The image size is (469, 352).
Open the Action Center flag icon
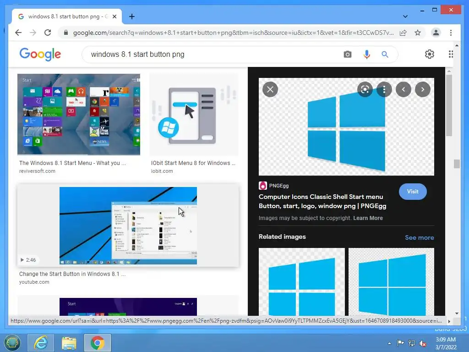[x=400, y=343]
